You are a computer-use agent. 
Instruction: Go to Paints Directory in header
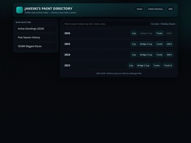pyautogui.click(x=155, y=9)
